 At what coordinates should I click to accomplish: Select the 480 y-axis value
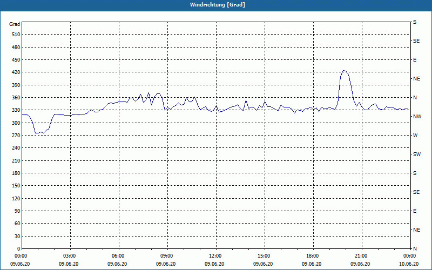click(x=16, y=48)
